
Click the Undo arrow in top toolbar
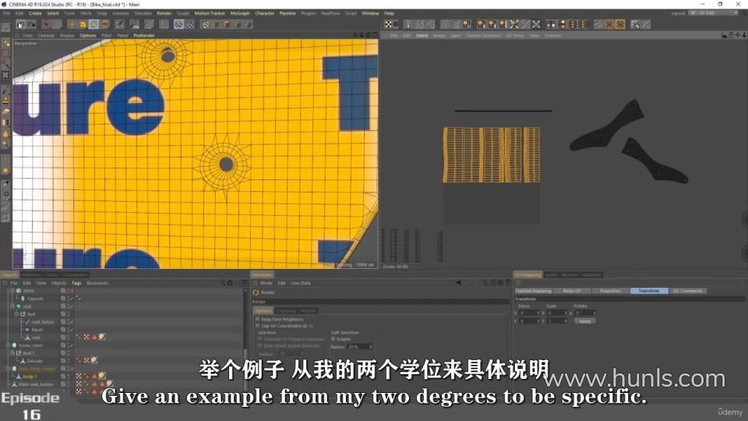click(20, 24)
